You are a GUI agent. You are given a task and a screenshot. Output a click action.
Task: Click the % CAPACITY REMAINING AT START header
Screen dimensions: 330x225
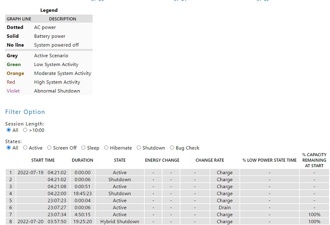tap(314, 160)
